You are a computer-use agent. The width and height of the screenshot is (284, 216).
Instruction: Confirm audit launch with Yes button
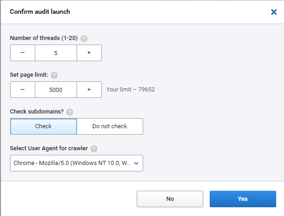point(243,199)
